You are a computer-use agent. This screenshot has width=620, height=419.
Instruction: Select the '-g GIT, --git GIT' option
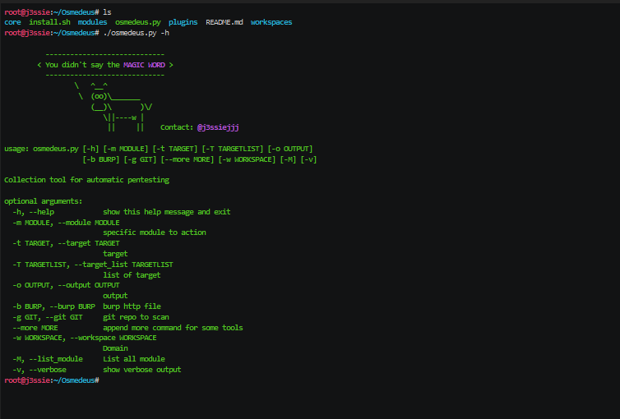point(48,317)
